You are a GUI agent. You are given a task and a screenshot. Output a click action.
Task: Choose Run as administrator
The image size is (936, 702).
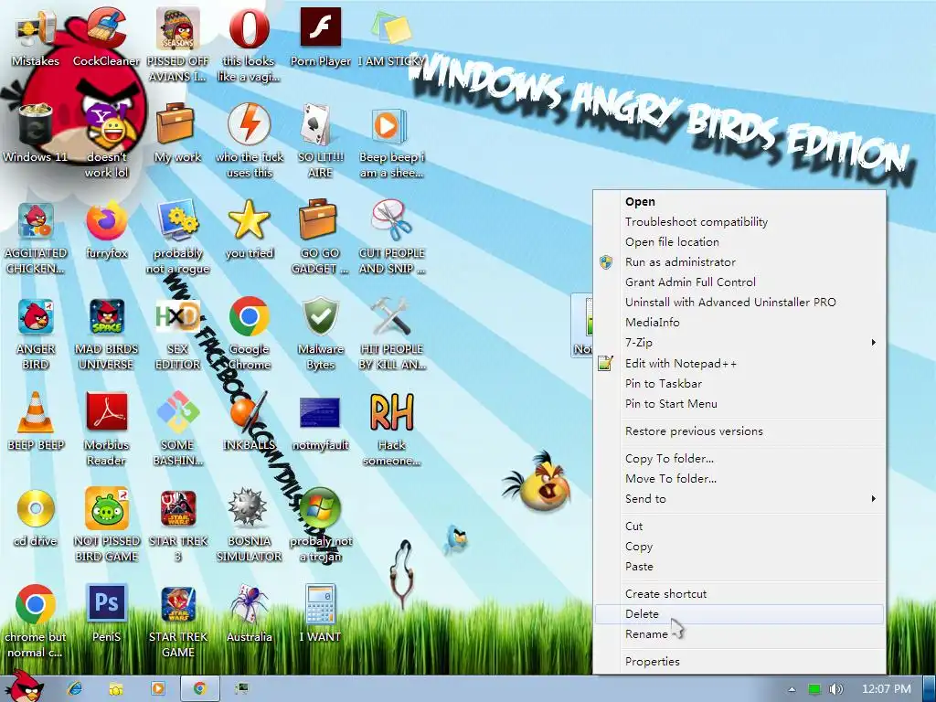pyautogui.click(x=739, y=262)
